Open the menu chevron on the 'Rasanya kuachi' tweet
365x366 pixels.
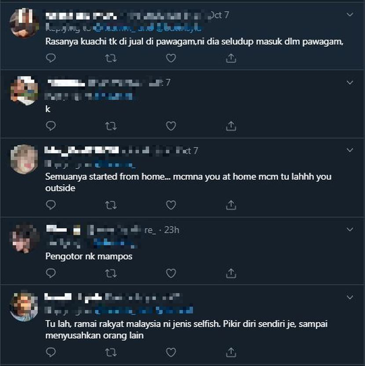(350, 15)
